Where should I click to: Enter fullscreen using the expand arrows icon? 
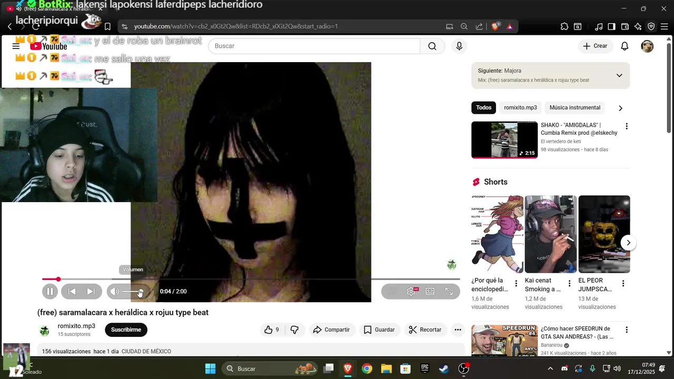(x=449, y=291)
